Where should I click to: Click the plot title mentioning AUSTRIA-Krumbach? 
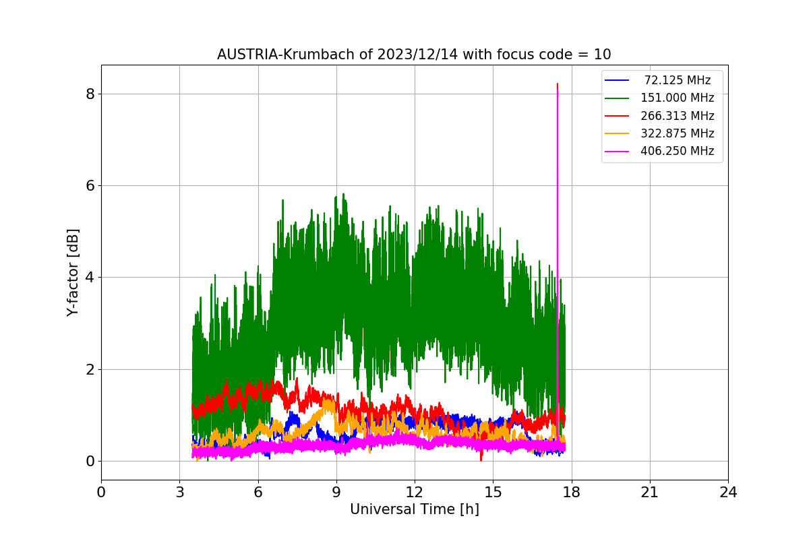(x=414, y=55)
